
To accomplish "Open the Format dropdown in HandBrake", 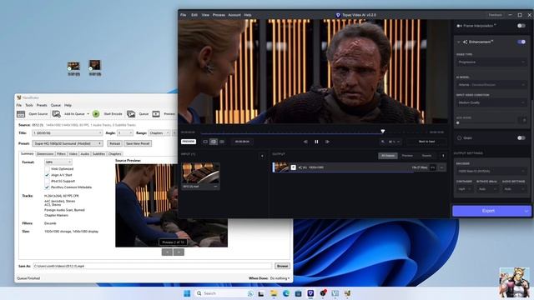I will point(58,162).
